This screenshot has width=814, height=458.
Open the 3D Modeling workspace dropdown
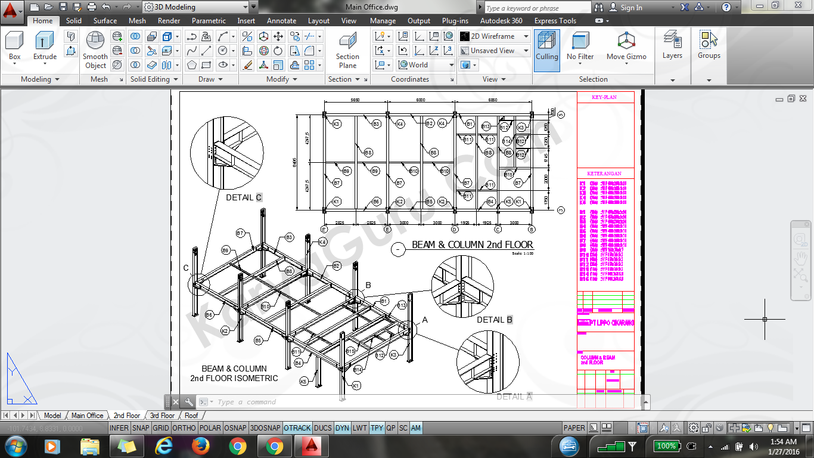click(245, 7)
